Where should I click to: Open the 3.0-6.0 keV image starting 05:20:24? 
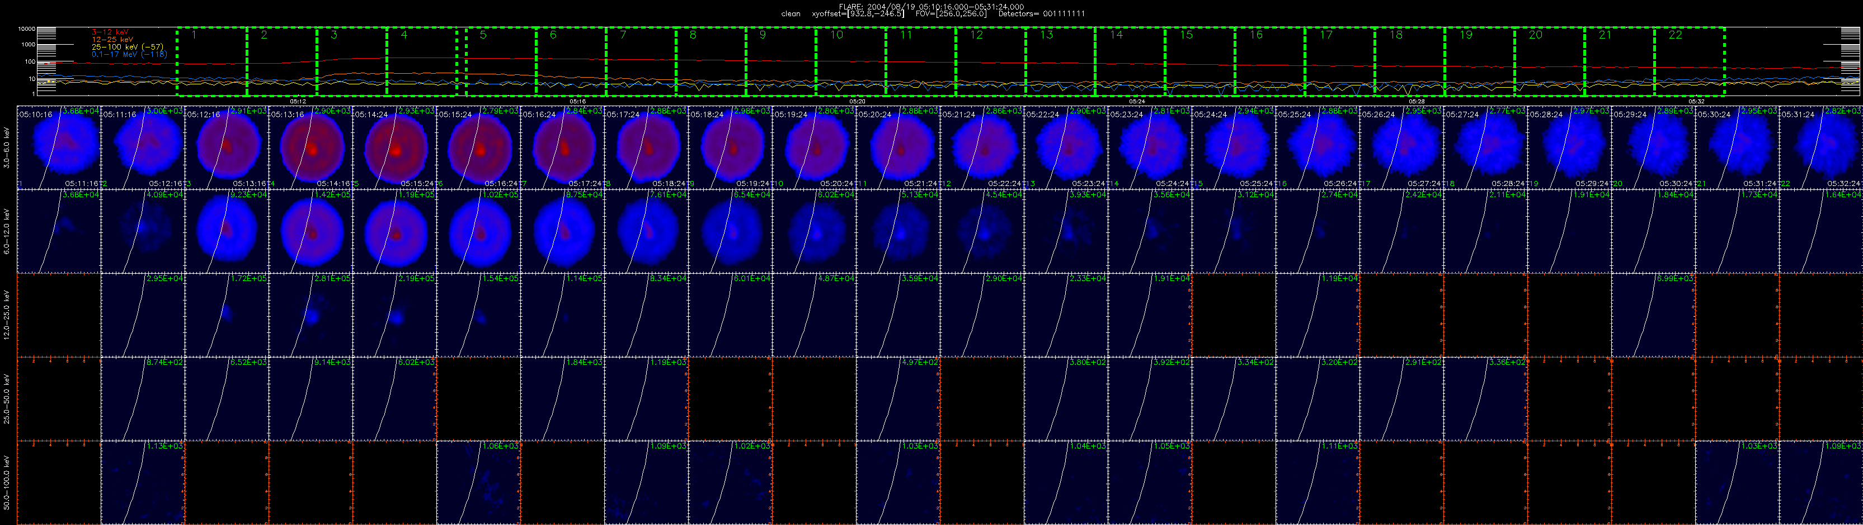click(898, 147)
